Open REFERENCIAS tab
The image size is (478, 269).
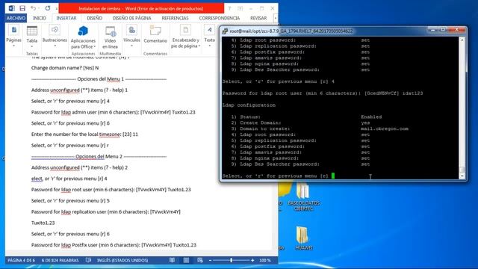(175, 18)
